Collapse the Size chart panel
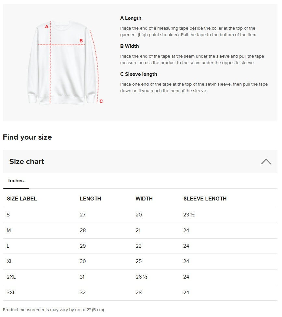Screen dimensions: 282x317 pos(266,161)
